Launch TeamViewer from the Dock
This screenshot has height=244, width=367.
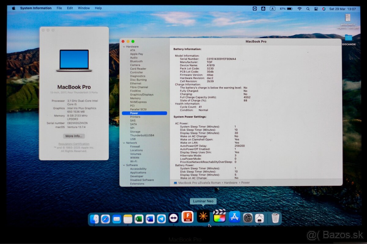pyautogui.click(x=173, y=218)
